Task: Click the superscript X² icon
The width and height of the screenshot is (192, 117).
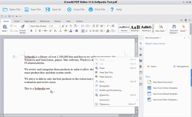Action: (51, 31)
